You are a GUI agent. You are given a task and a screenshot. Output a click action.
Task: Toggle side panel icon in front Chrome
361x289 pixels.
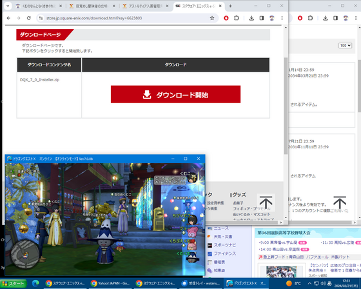click(262, 18)
